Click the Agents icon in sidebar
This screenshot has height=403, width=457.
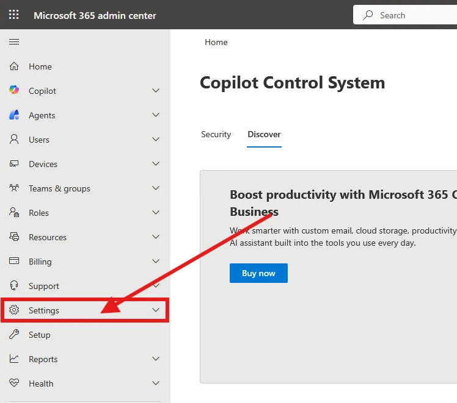click(14, 115)
